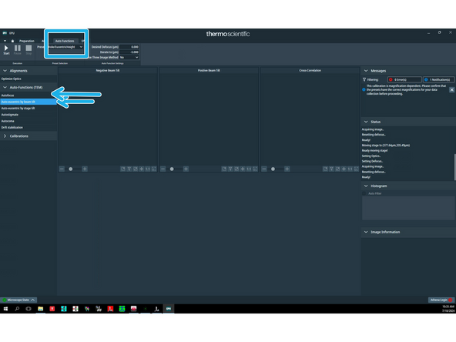The height and width of the screenshot is (342, 456).
Task: Set 1:1 zoom in Cross-Correlation viewer
Action: click(x=350, y=169)
